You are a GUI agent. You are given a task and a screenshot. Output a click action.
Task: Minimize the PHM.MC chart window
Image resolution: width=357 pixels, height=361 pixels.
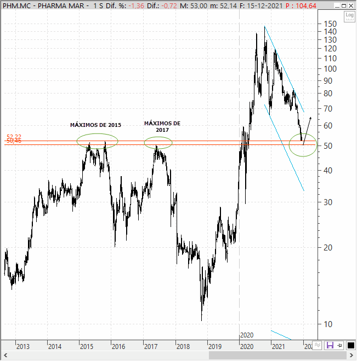(337, 6)
